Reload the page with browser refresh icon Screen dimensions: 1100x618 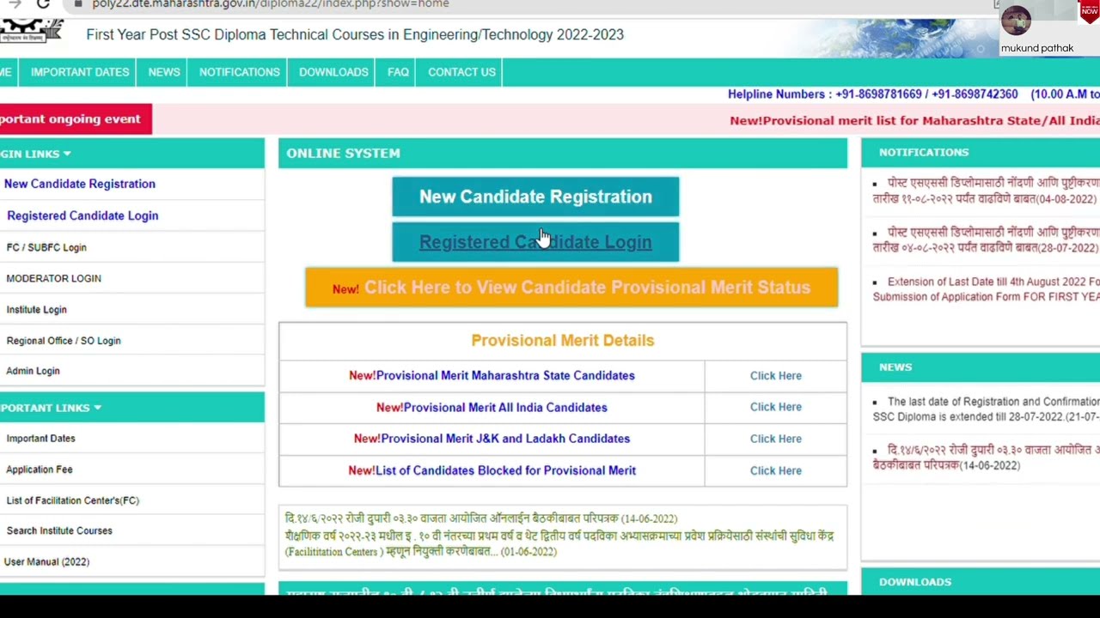coord(43,3)
